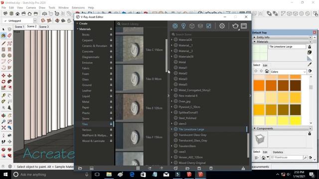Expand the right panel arrow of Asset Editor
Viewport: 319px width, 179px height.
coord(250,95)
